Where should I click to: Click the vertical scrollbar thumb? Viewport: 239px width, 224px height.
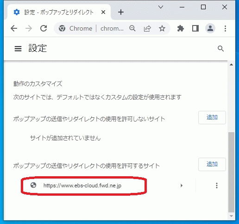[x=231, y=172]
